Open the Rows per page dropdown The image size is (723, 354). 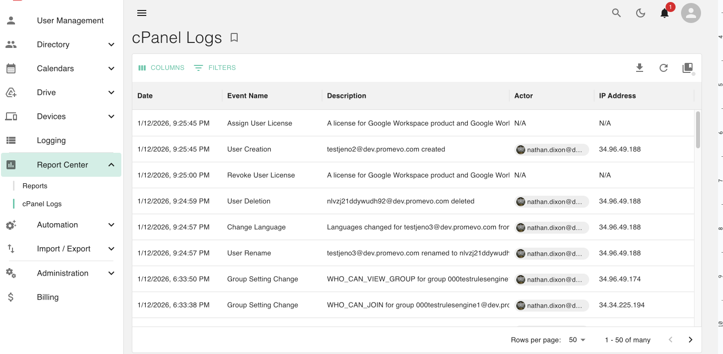576,340
